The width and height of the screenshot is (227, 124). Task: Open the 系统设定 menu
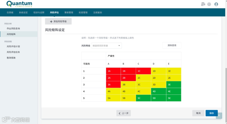tap(23, 12)
